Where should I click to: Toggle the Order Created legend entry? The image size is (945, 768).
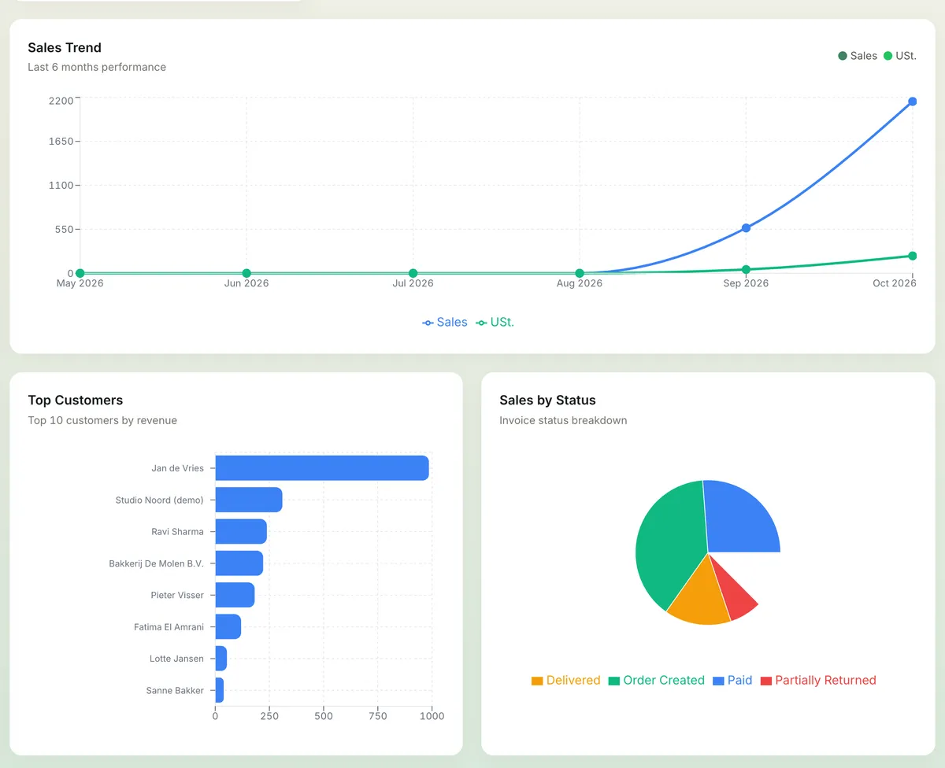656,681
